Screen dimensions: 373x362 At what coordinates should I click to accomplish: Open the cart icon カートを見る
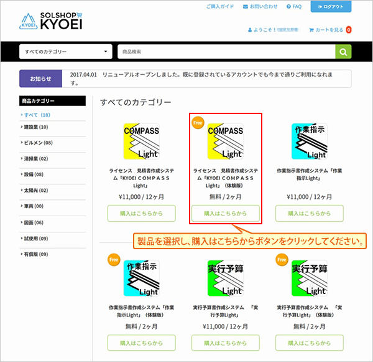[326, 30]
